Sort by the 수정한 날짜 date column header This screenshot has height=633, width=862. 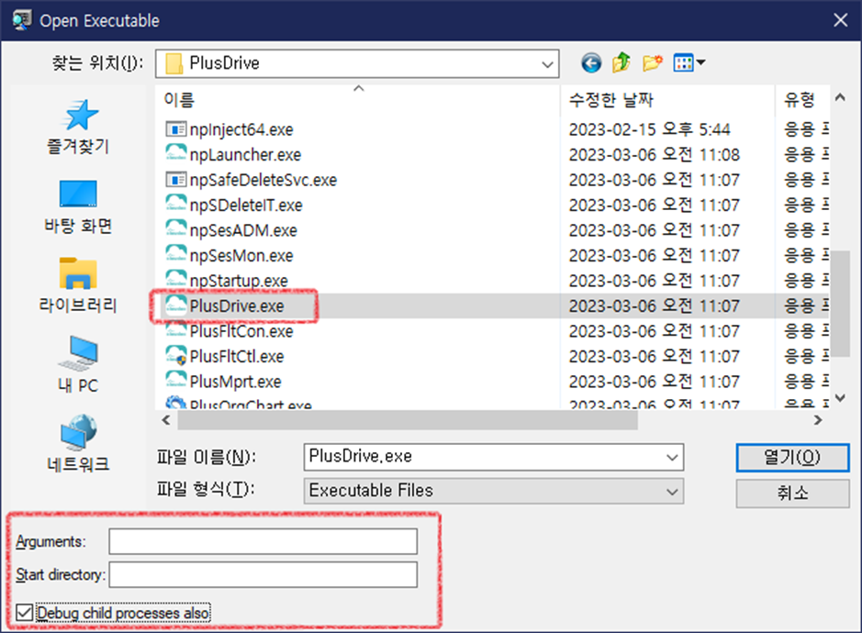click(666, 100)
